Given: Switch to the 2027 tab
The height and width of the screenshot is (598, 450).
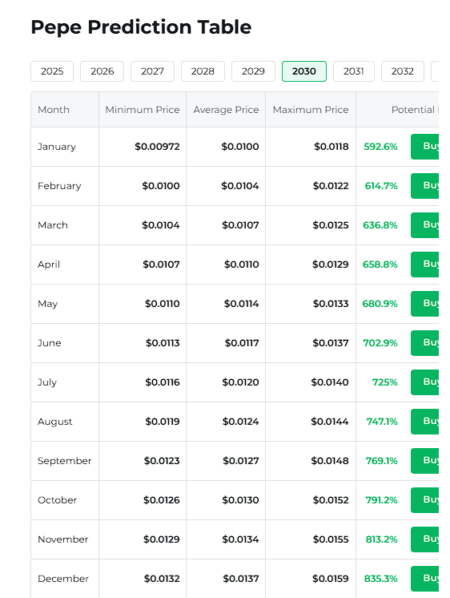Looking at the screenshot, I should click(x=152, y=71).
